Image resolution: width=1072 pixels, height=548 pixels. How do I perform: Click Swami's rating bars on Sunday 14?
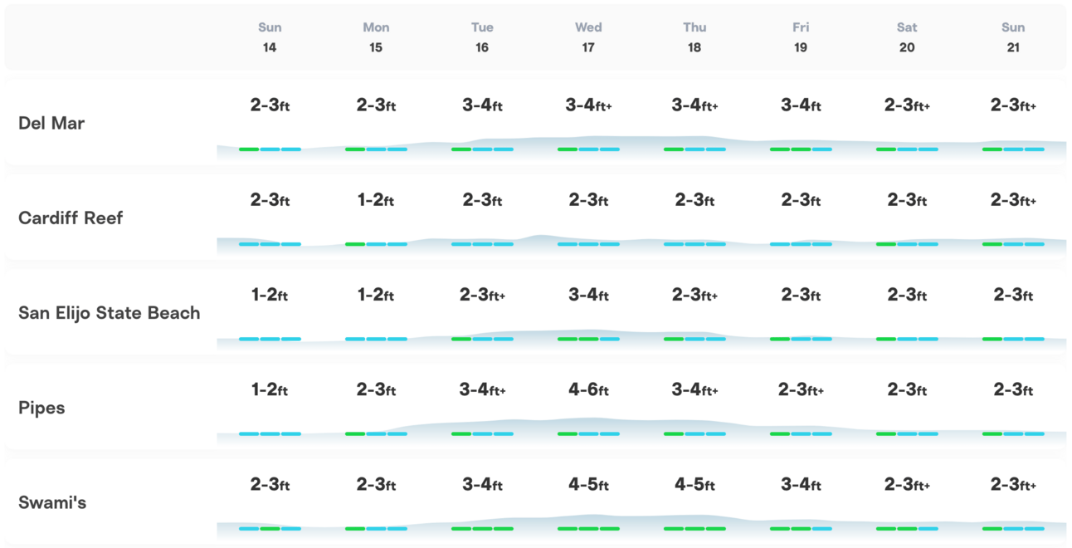[x=270, y=528]
